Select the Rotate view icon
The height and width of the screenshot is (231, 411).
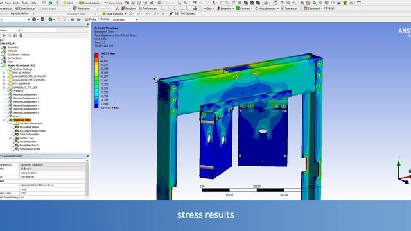tap(275, 3)
